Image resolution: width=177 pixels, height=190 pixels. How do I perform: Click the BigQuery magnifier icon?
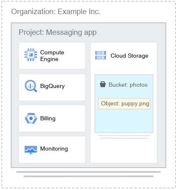point(31,86)
